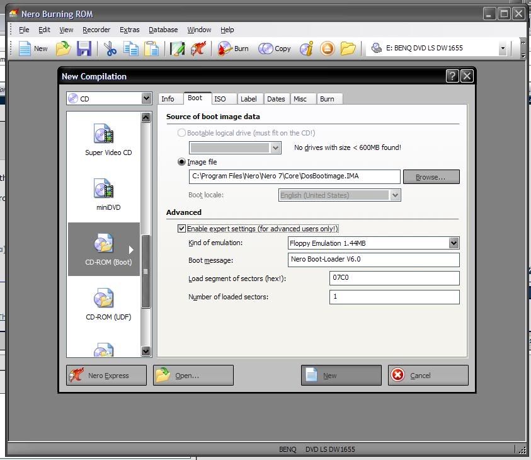The width and height of the screenshot is (531, 460).
Task: Switch to the Dates tab
Action: click(276, 99)
